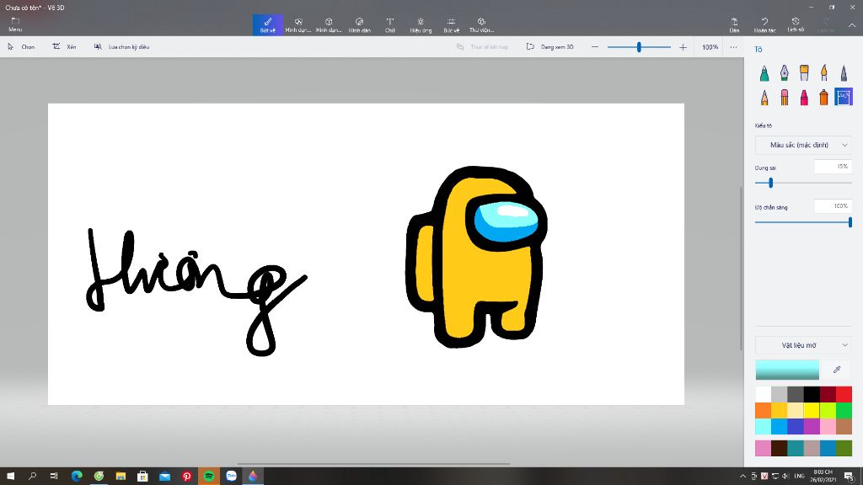863x485 pixels.
Task: Select the Fill bucket tool
Action: (x=844, y=97)
